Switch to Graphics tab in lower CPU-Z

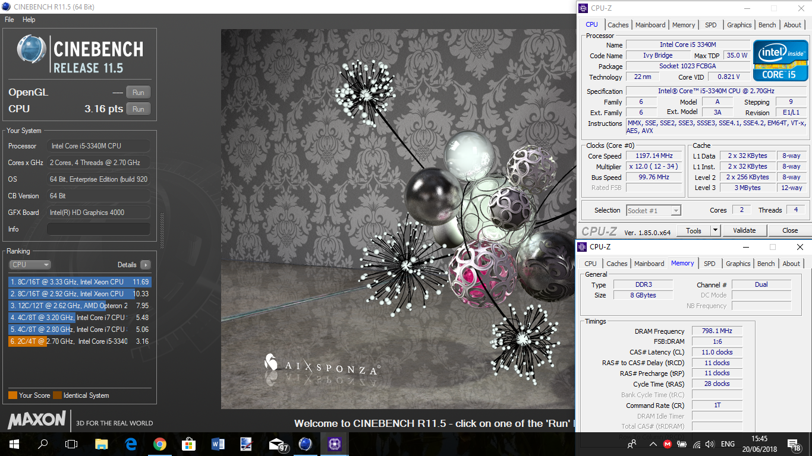(738, 264)
